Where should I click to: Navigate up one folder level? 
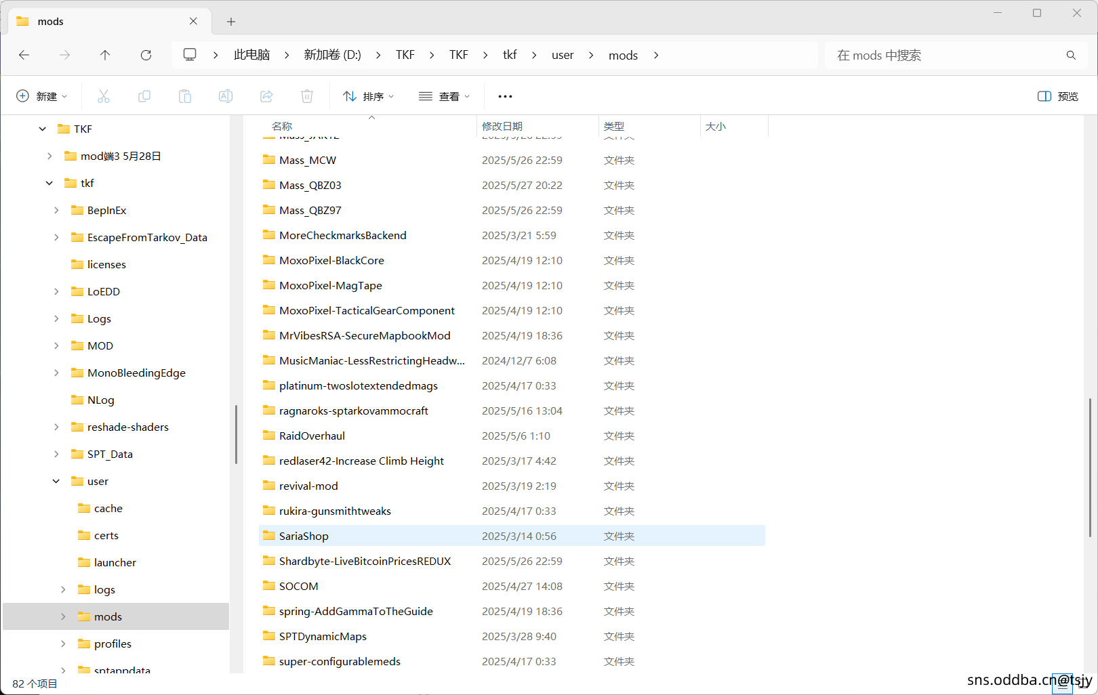(105, 55)
